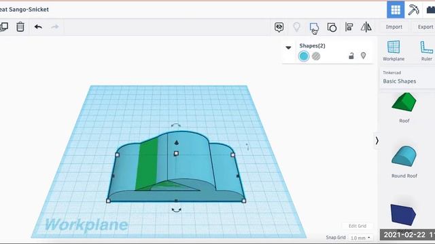Click the Duplicate and repeat icon
Screen dimensions: 435x244
(x=4, y=27)
